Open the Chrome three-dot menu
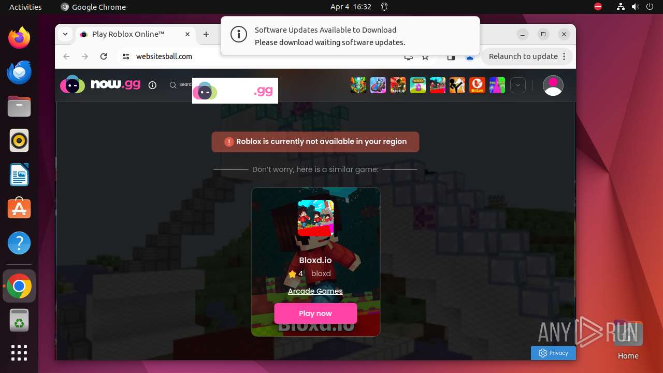663x373 pixels. [x=565, y=56]
